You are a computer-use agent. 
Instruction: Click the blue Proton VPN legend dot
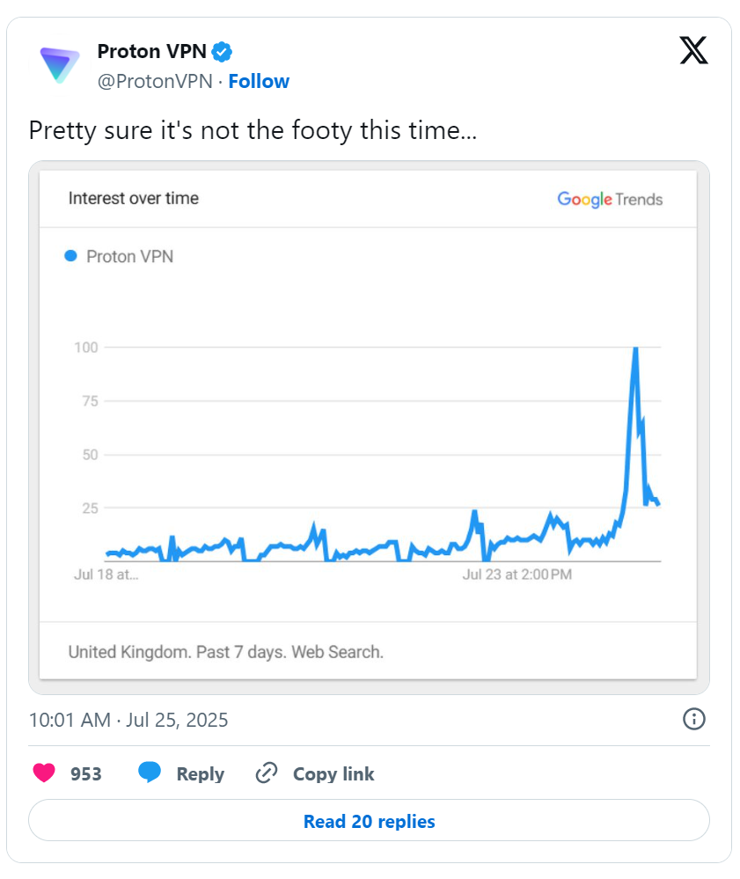(x=70, y=256)
